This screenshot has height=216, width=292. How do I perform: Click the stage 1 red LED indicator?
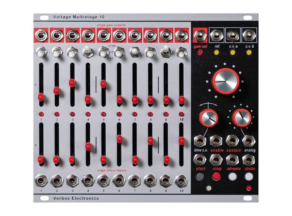coord(41,114)
